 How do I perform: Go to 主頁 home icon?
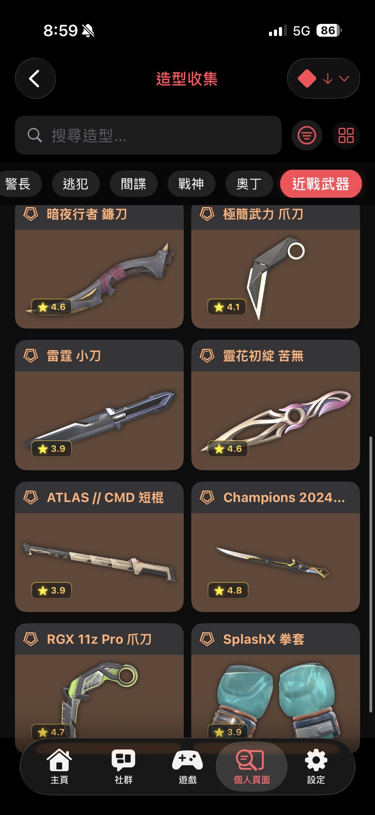point(59,767)
